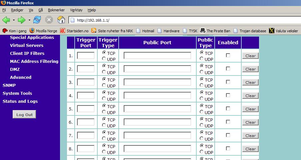The width and height of the screenshot is (301, 160).
Task: Open the Gå menu
Action: (x=41, y=10)
